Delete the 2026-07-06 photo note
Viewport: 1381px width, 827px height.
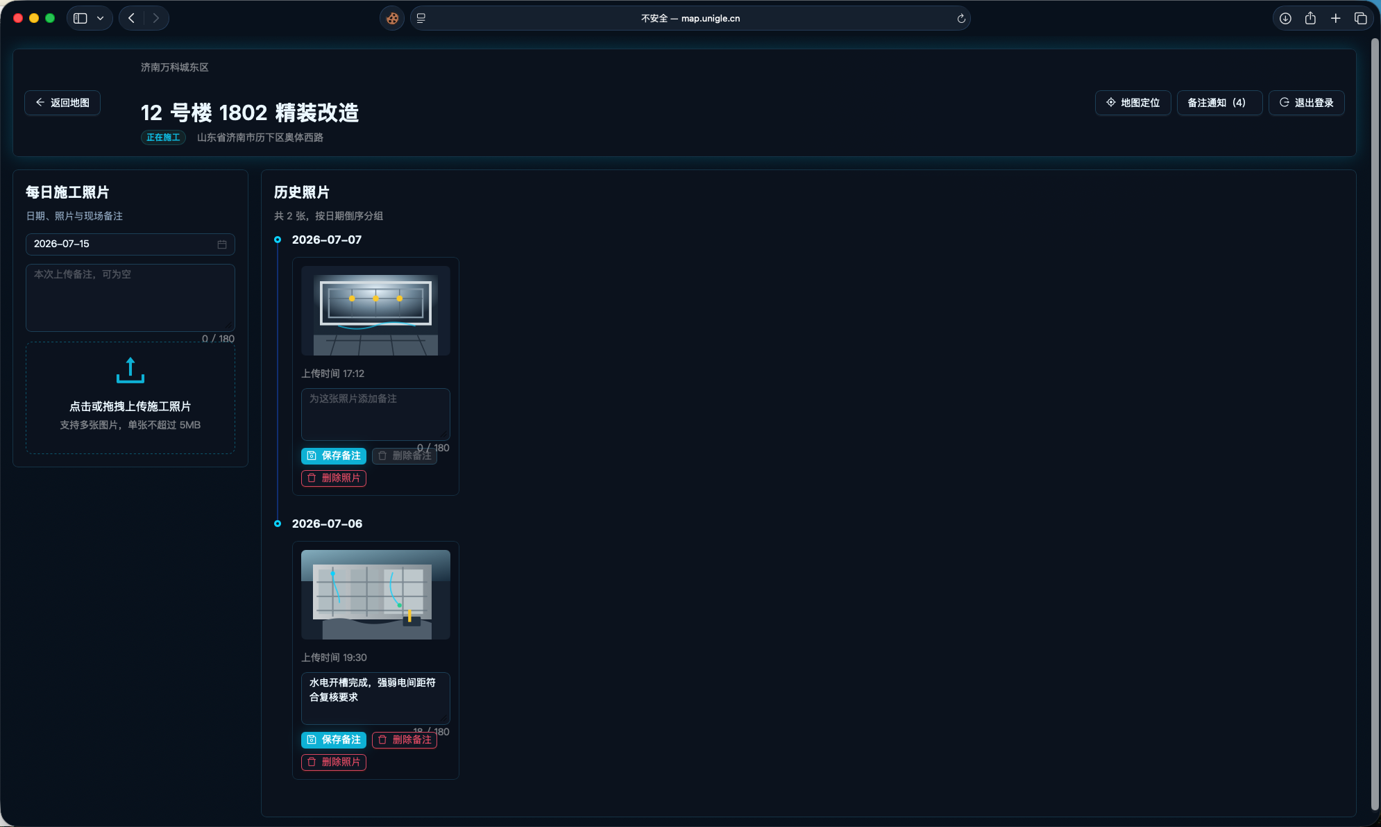[x=405, y=740]
